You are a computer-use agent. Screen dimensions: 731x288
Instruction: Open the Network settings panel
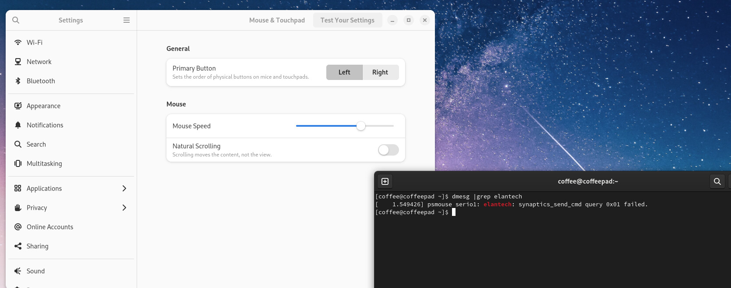coord(71,62)
